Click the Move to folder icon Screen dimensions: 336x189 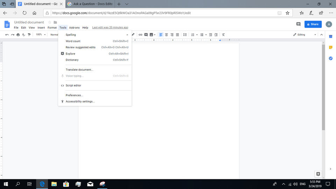pyautogui.click(x=55, y=22)
